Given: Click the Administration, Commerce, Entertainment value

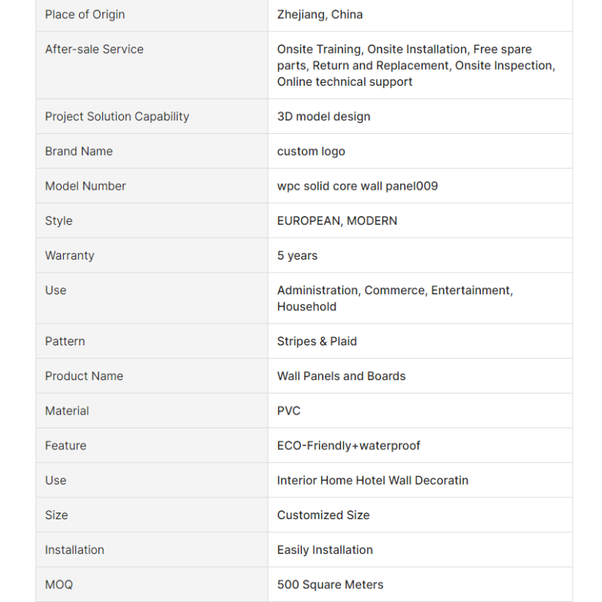Looking at the screenshot, I should [394, 290].
